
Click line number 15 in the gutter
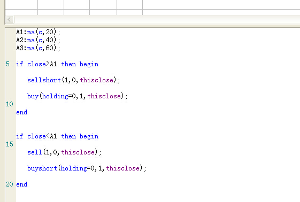click(10, 144)
